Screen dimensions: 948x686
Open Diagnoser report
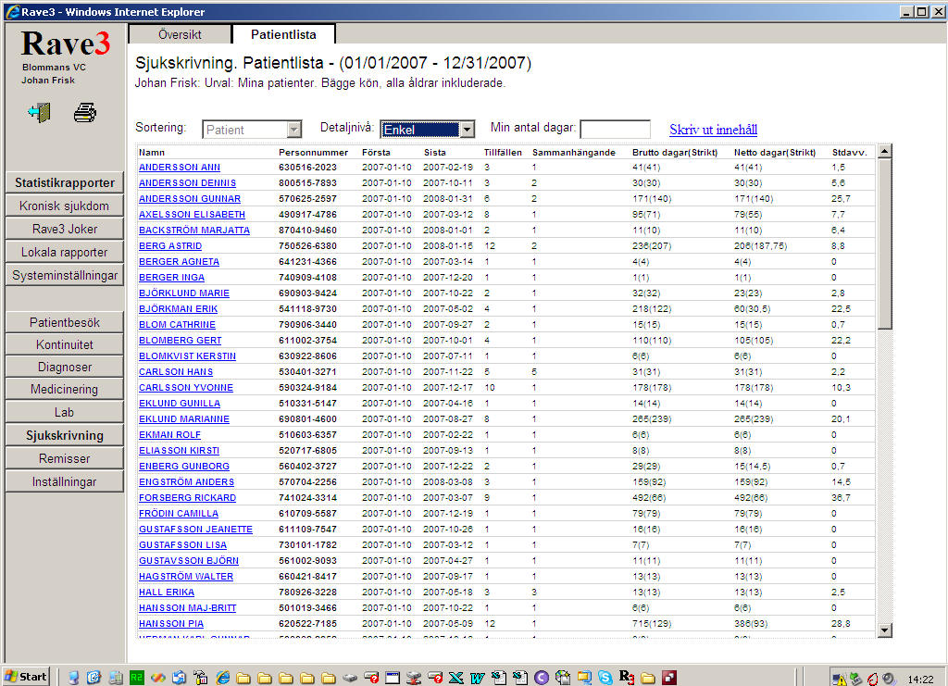[65, 367]
